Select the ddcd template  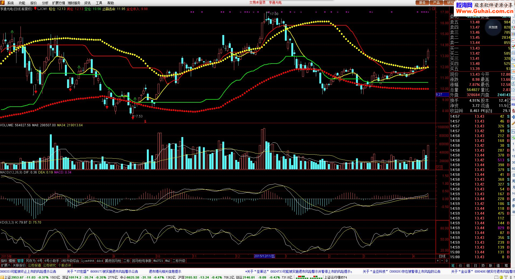click(x=100, y=261)
